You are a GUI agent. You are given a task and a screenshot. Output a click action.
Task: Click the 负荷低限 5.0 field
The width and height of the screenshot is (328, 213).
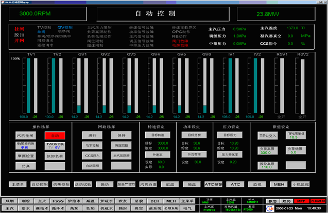(296, 150)
